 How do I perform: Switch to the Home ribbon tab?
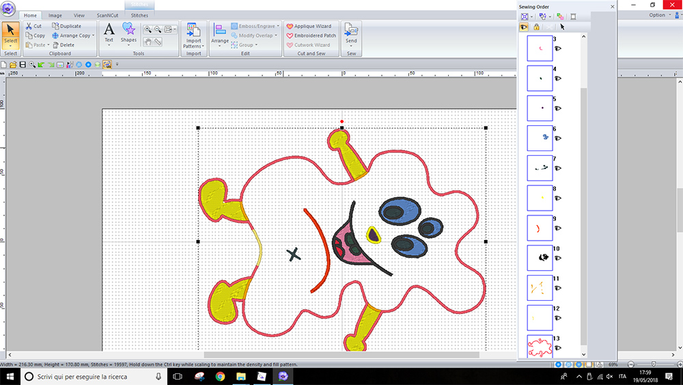coord(30,15)
